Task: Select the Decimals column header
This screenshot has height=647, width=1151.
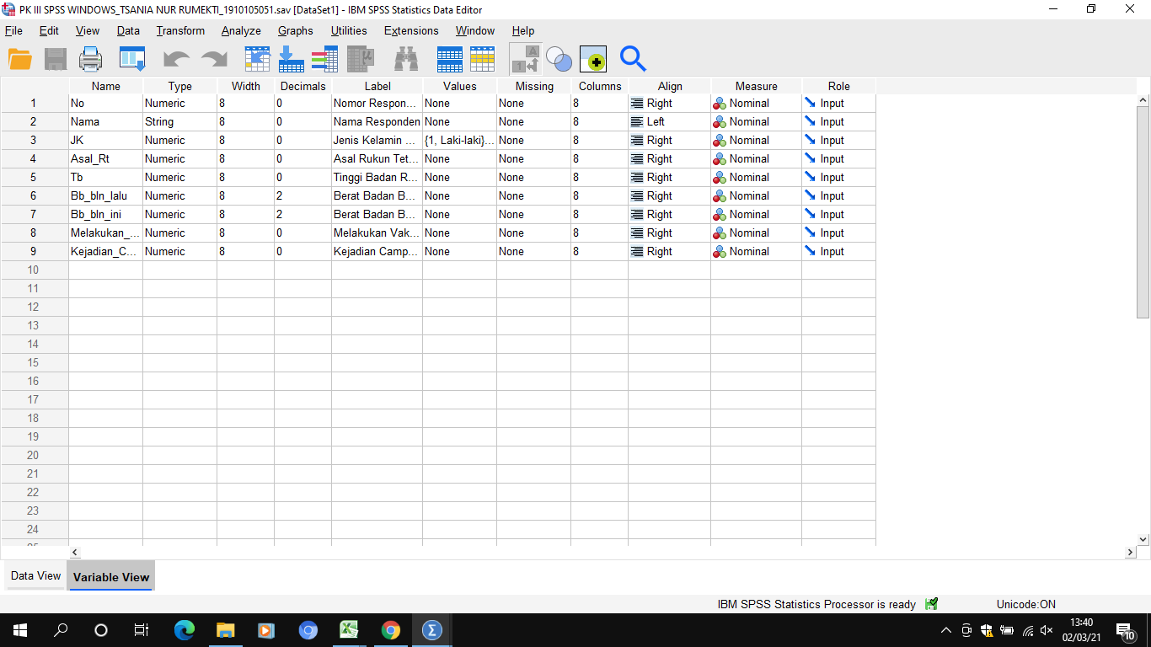Action: coord(302,86)
